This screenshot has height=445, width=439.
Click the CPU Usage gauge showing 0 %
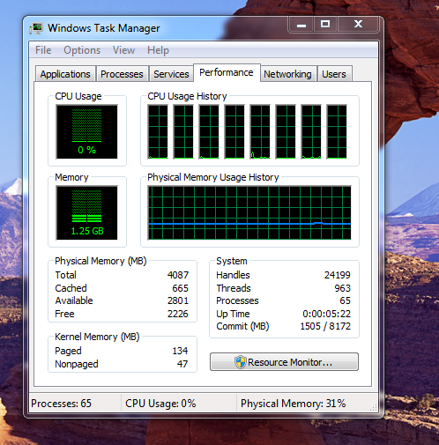(86, 132)
